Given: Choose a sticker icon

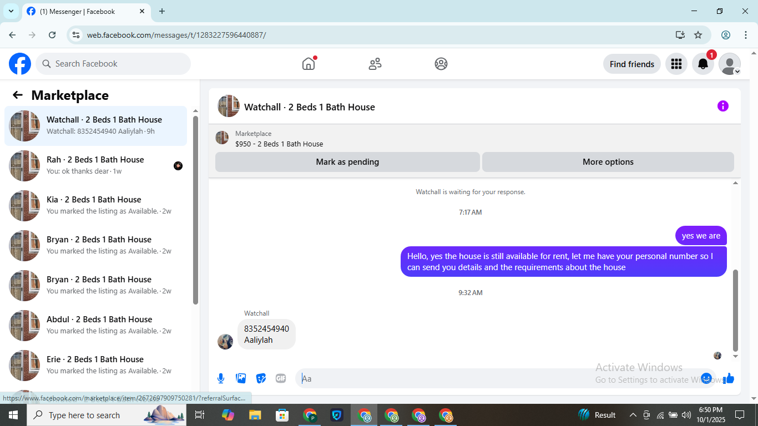Looking at the screenshot, I should [261, 378].
